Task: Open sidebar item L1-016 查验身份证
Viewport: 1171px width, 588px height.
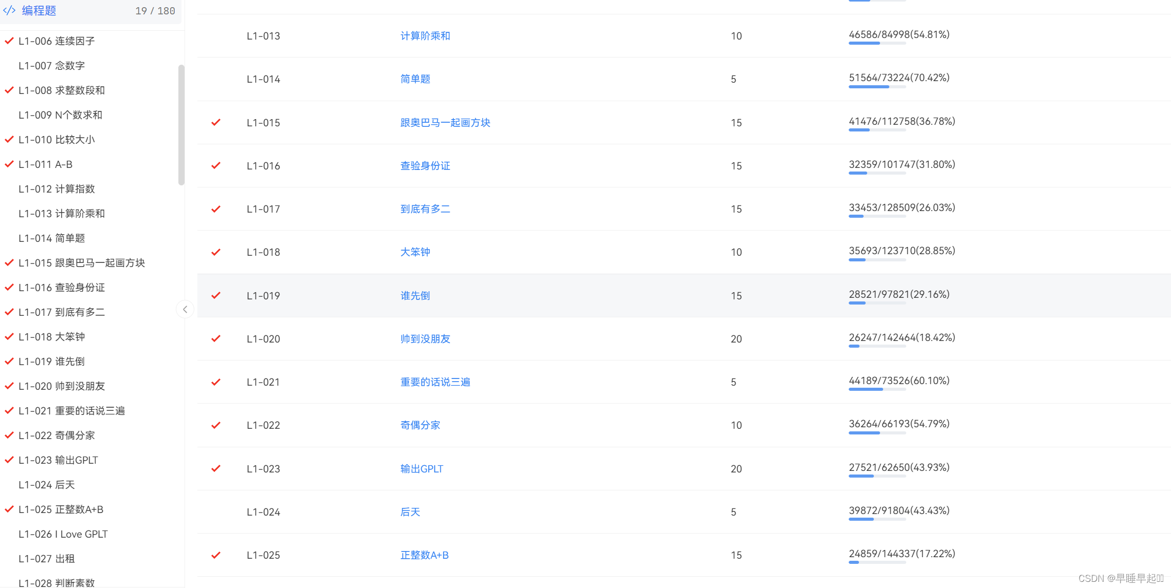Action: click(62, 288)
